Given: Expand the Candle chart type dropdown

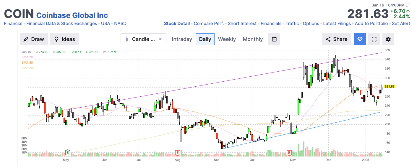Looking at the screenshot, I should click(144, 39).
